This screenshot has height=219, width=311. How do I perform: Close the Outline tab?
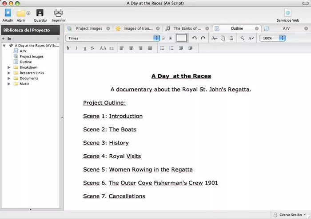(257, 28)
